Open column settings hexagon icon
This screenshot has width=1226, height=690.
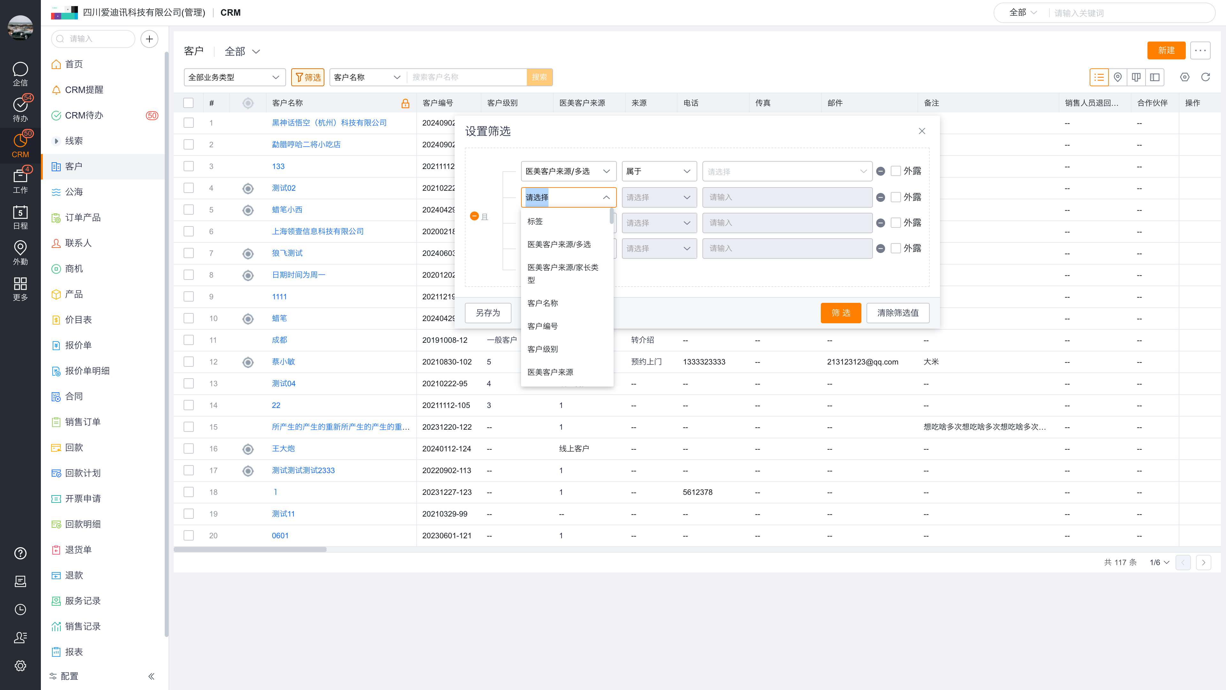[1184, 77]
